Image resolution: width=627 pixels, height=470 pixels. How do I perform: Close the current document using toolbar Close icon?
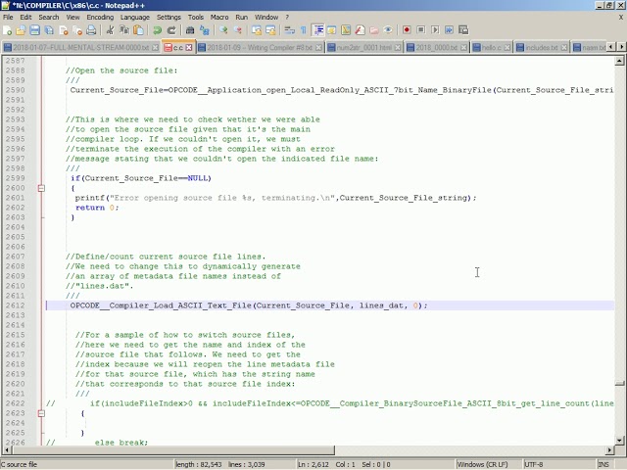coord(63,30)
